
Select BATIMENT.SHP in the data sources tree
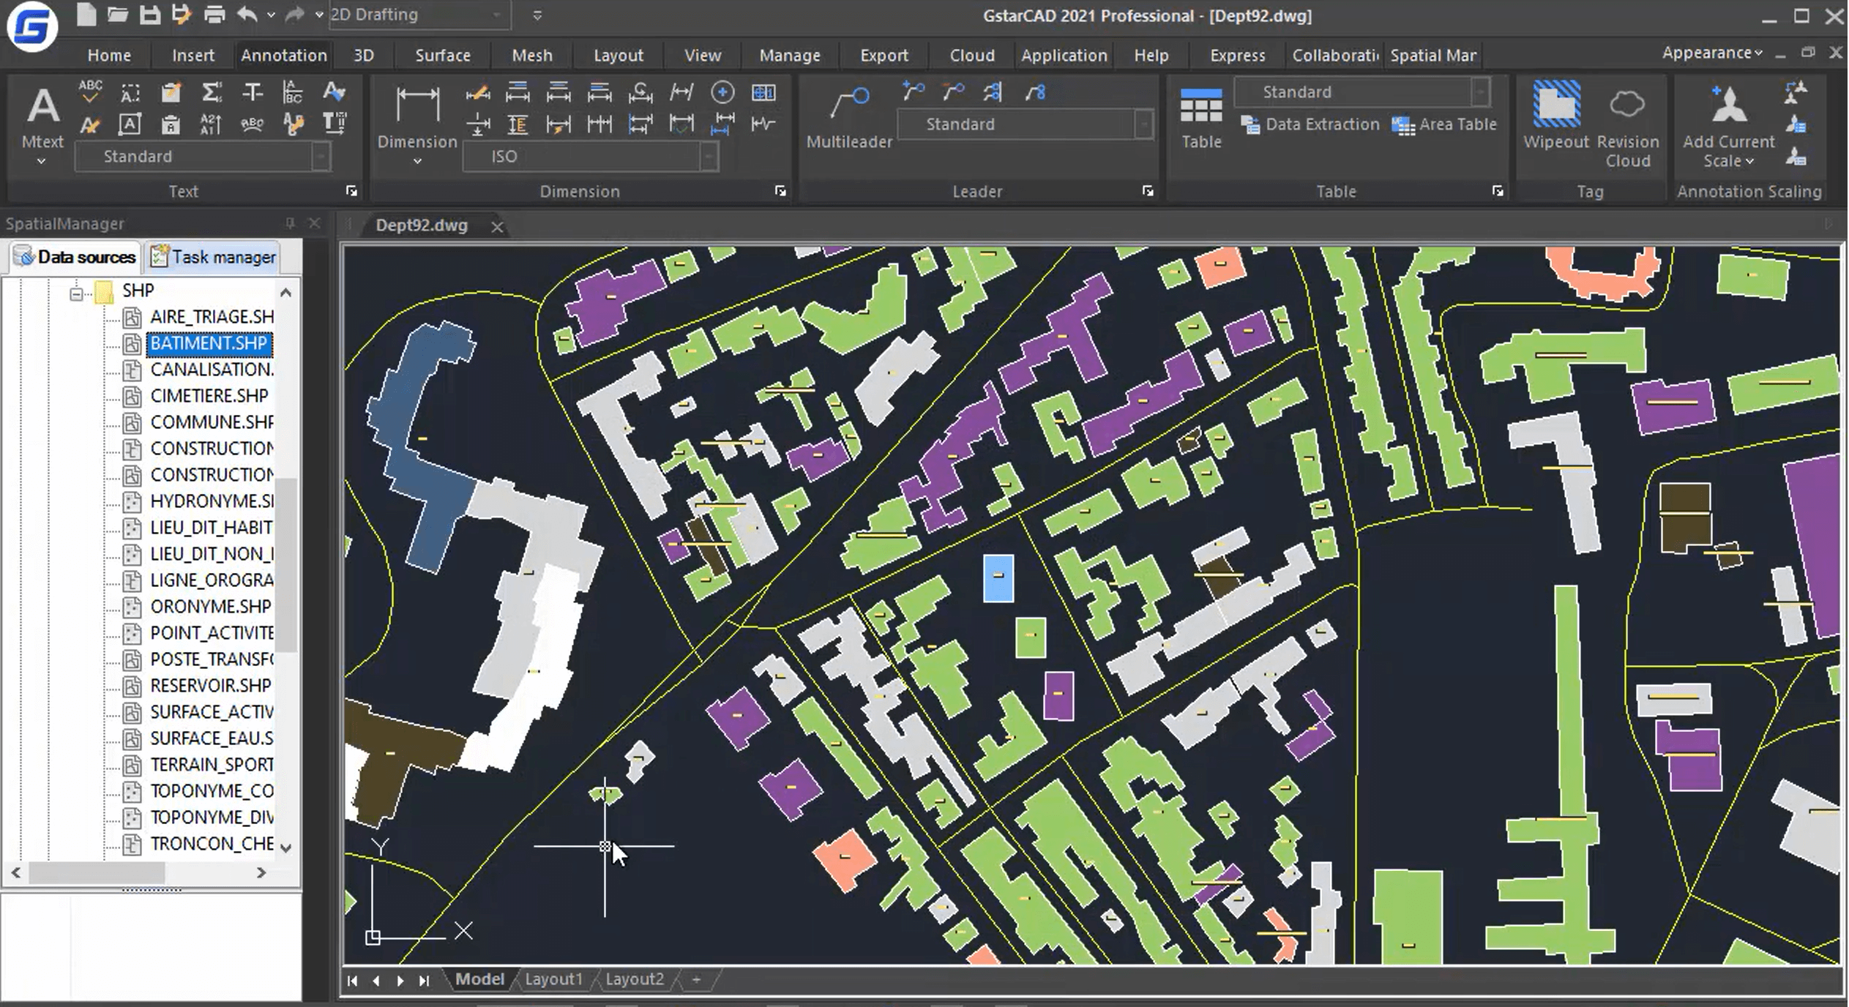pyautogui.click(x=209, y=343)
